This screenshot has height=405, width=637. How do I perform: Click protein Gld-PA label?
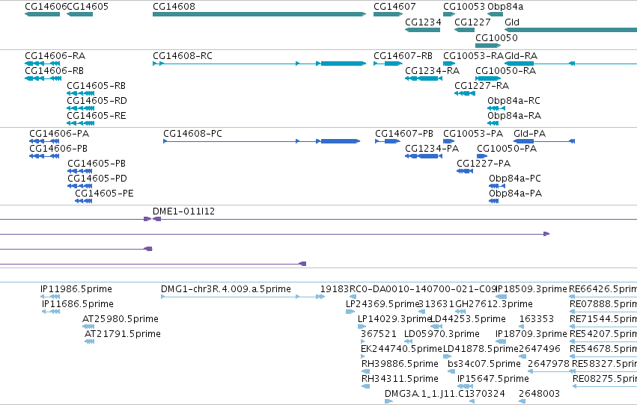[x=529, y=133]
